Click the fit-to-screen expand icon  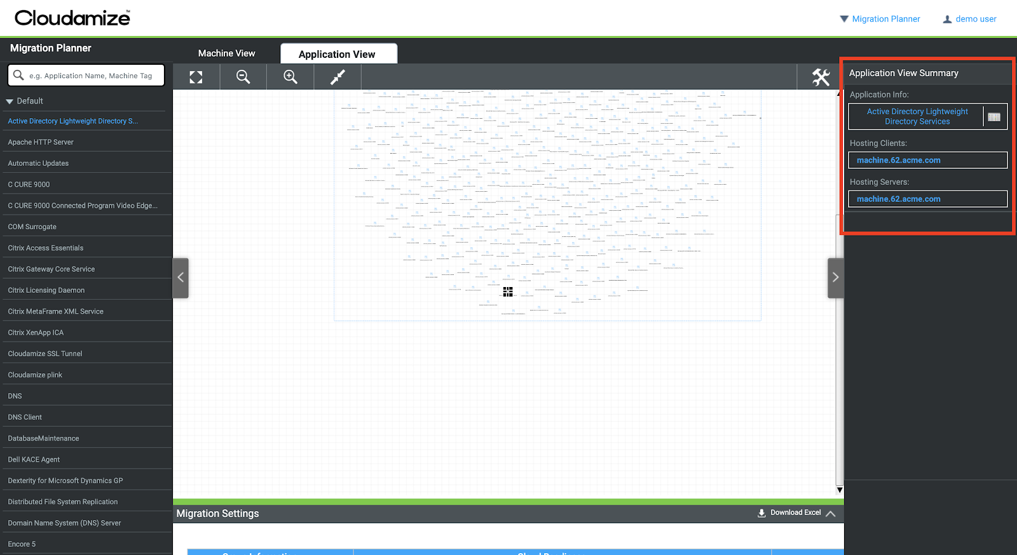point(196,77)
